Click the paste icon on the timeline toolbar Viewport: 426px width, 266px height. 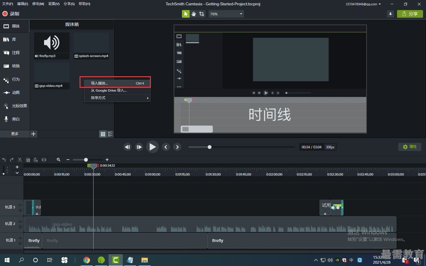36,160
